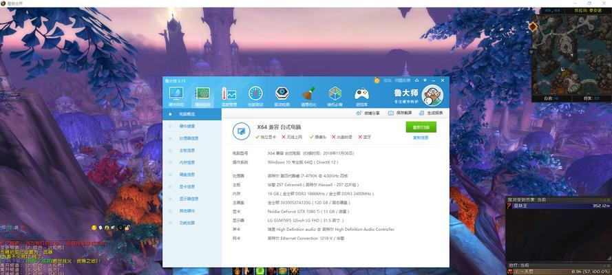Click the game minimap in World of Warcraft
Image resolution: width=612 pixels, height=275 pixels.
point(571,54)
